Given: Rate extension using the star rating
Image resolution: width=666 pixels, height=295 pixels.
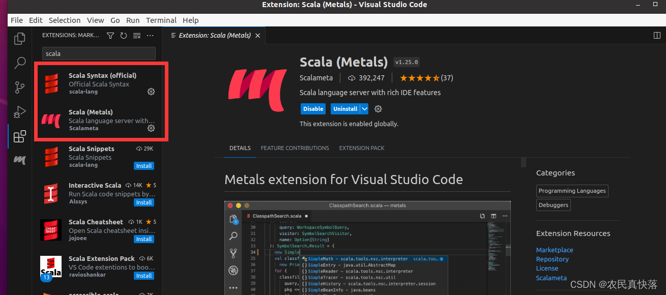Looking at the screenshot, I should point(419,78).
